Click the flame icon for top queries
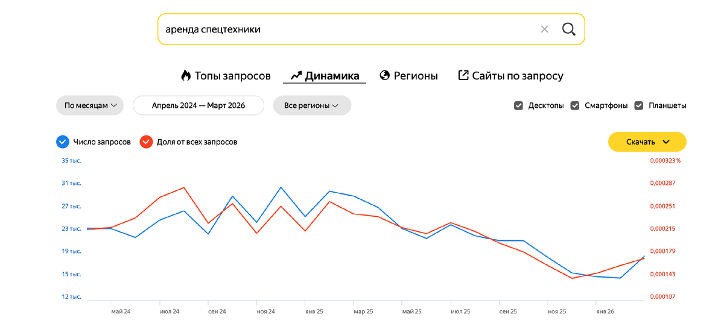This screenshot has width=724, height=327. pyautogui.click(x=186, y=75)
